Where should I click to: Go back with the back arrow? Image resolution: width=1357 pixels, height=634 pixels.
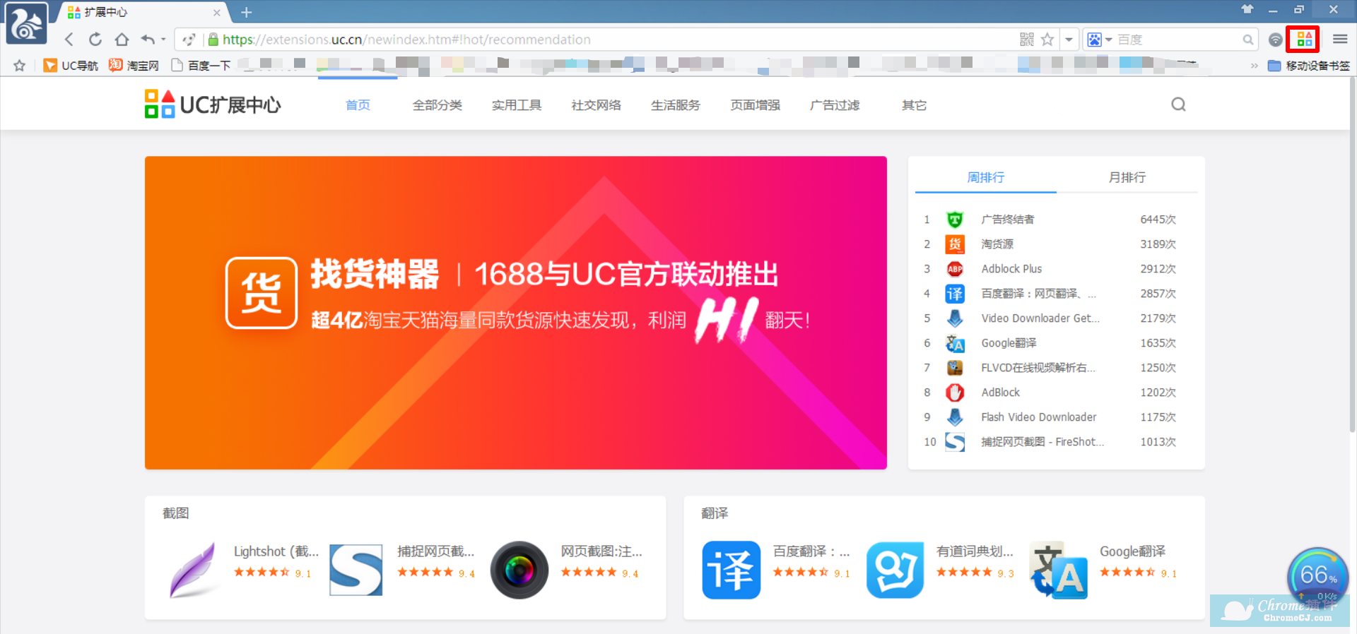[x=69, y=40]
